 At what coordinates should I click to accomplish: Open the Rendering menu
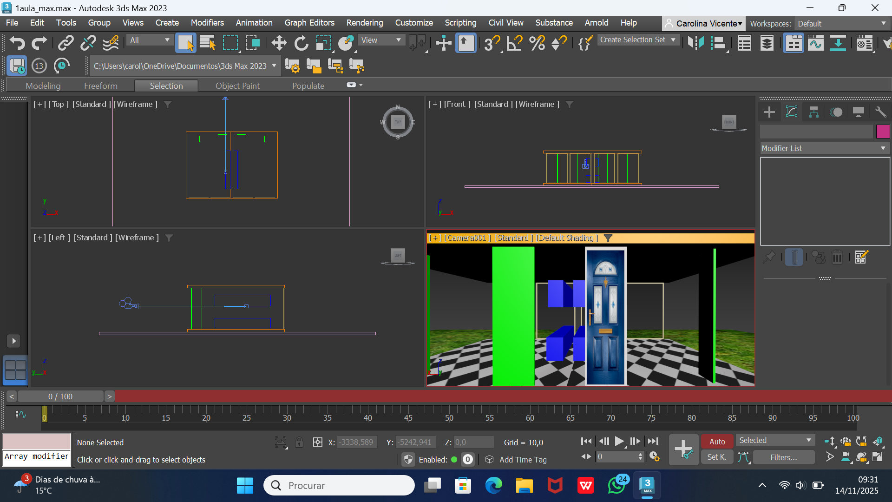tap(364, 23)
